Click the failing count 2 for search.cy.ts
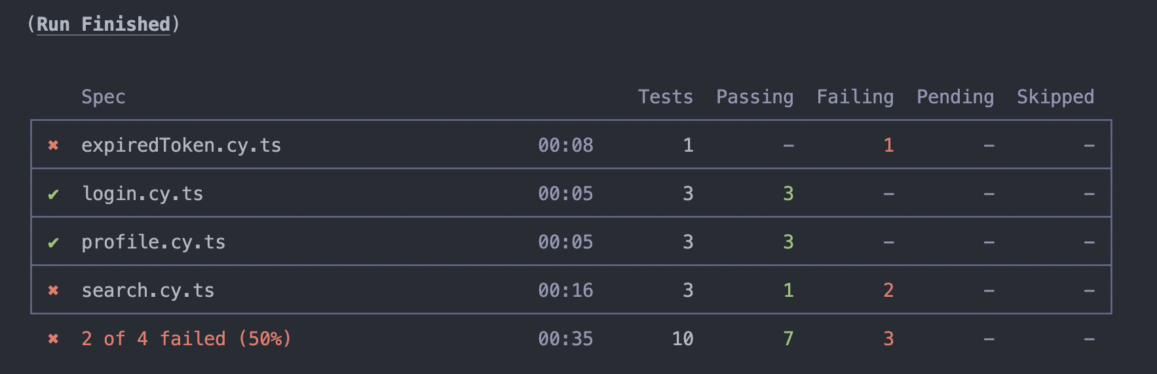This screenshot has width=1157, height=374. [888, 290]
